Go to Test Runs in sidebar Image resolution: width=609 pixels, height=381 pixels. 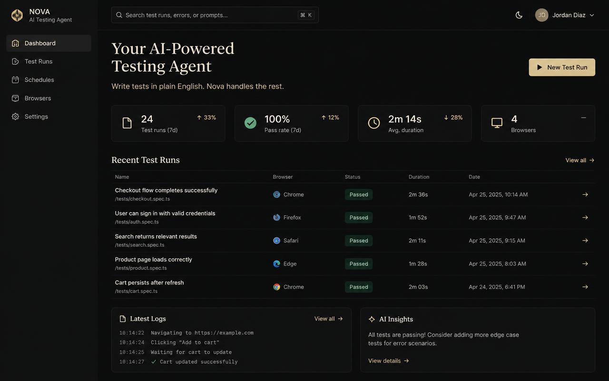point(49,61)
